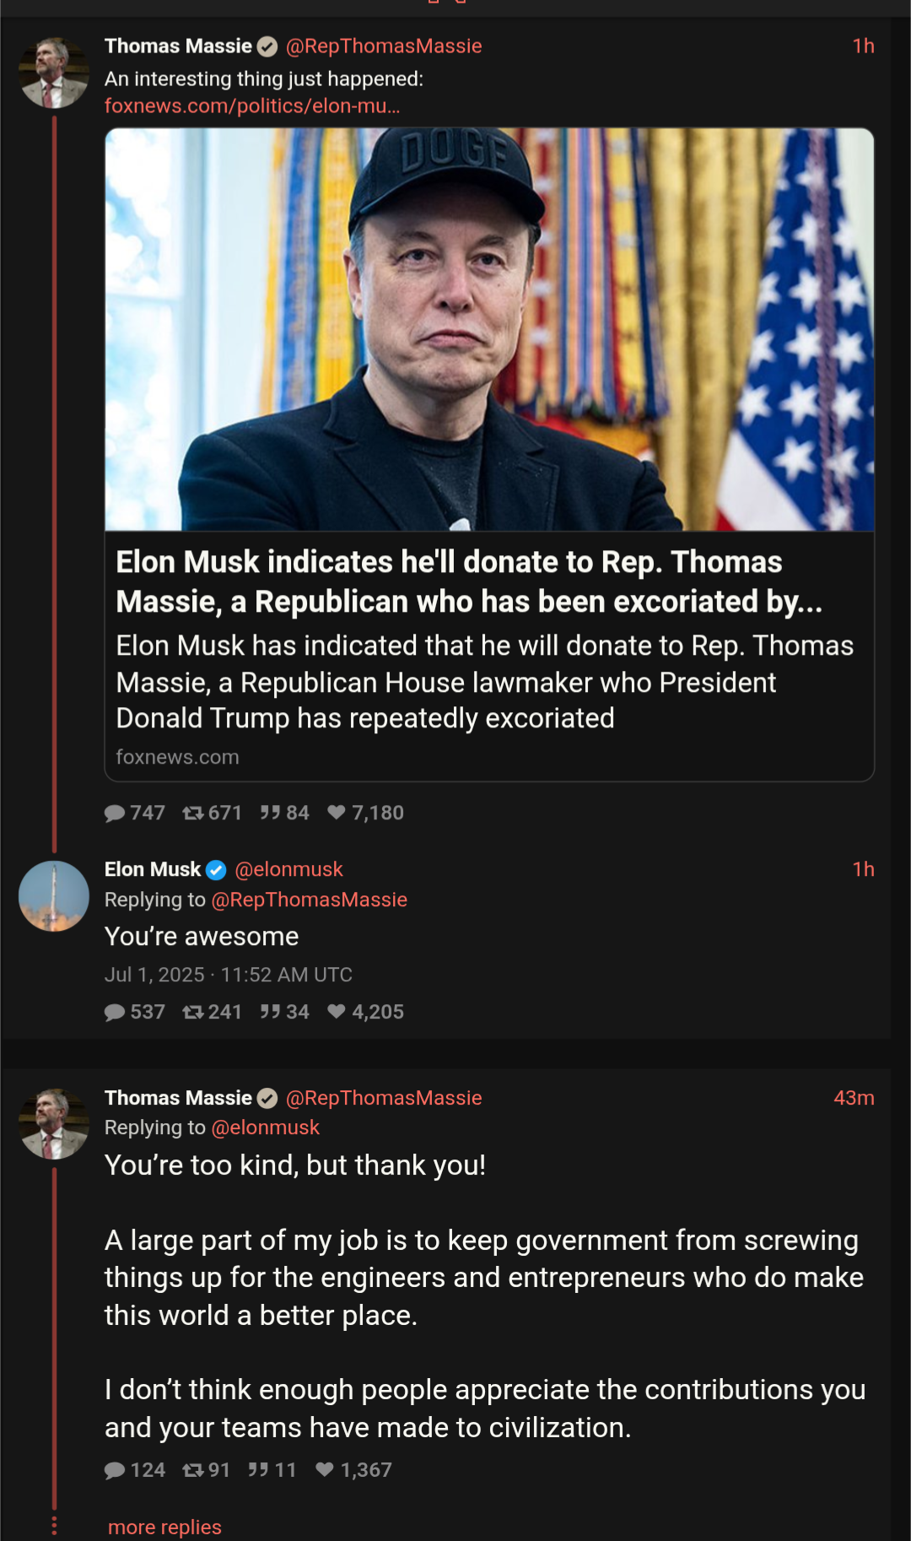Open the Jul 1, 2025 timestamp link
The width and height of the screenshot is (911, 1541).
(x=228, y=975)
